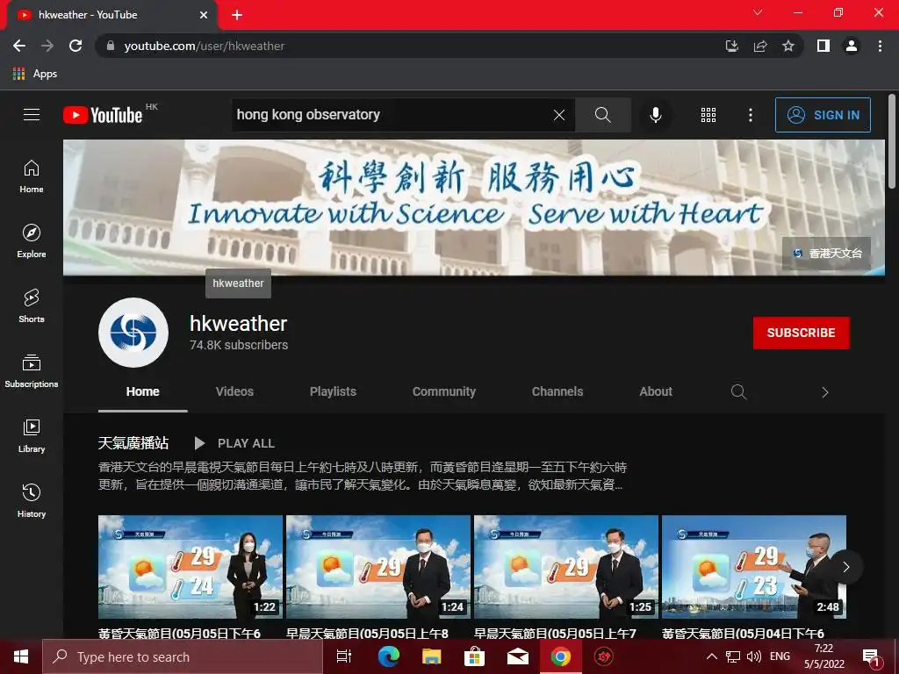
Task: Clear the search box with the X
Action: coord(559,115)
